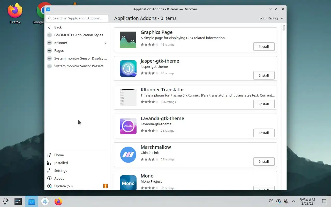Open the Mono addon icon
This screenshot has width=331, height=207.
pyautogui.click(x=128, y=182)
